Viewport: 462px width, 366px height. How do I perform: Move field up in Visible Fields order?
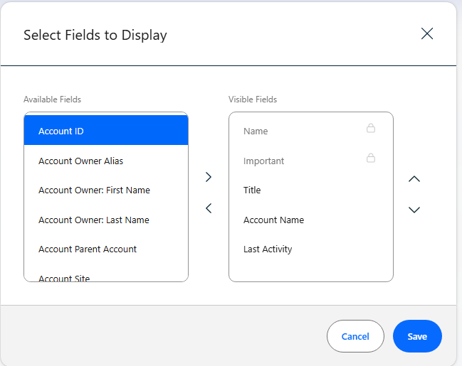coord(414,179)
